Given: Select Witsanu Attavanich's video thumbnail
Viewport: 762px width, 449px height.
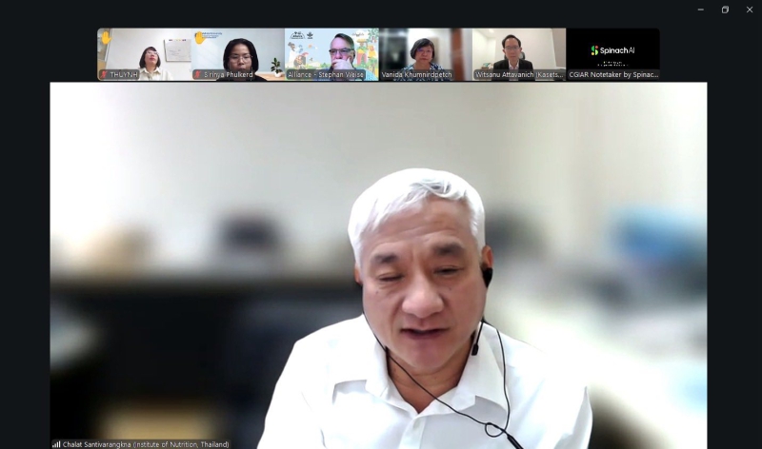Looking at the screenshot, I should (518, 52).
